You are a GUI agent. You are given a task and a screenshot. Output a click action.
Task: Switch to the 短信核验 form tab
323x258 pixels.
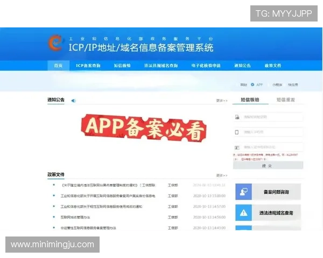(x=250, y=100)
